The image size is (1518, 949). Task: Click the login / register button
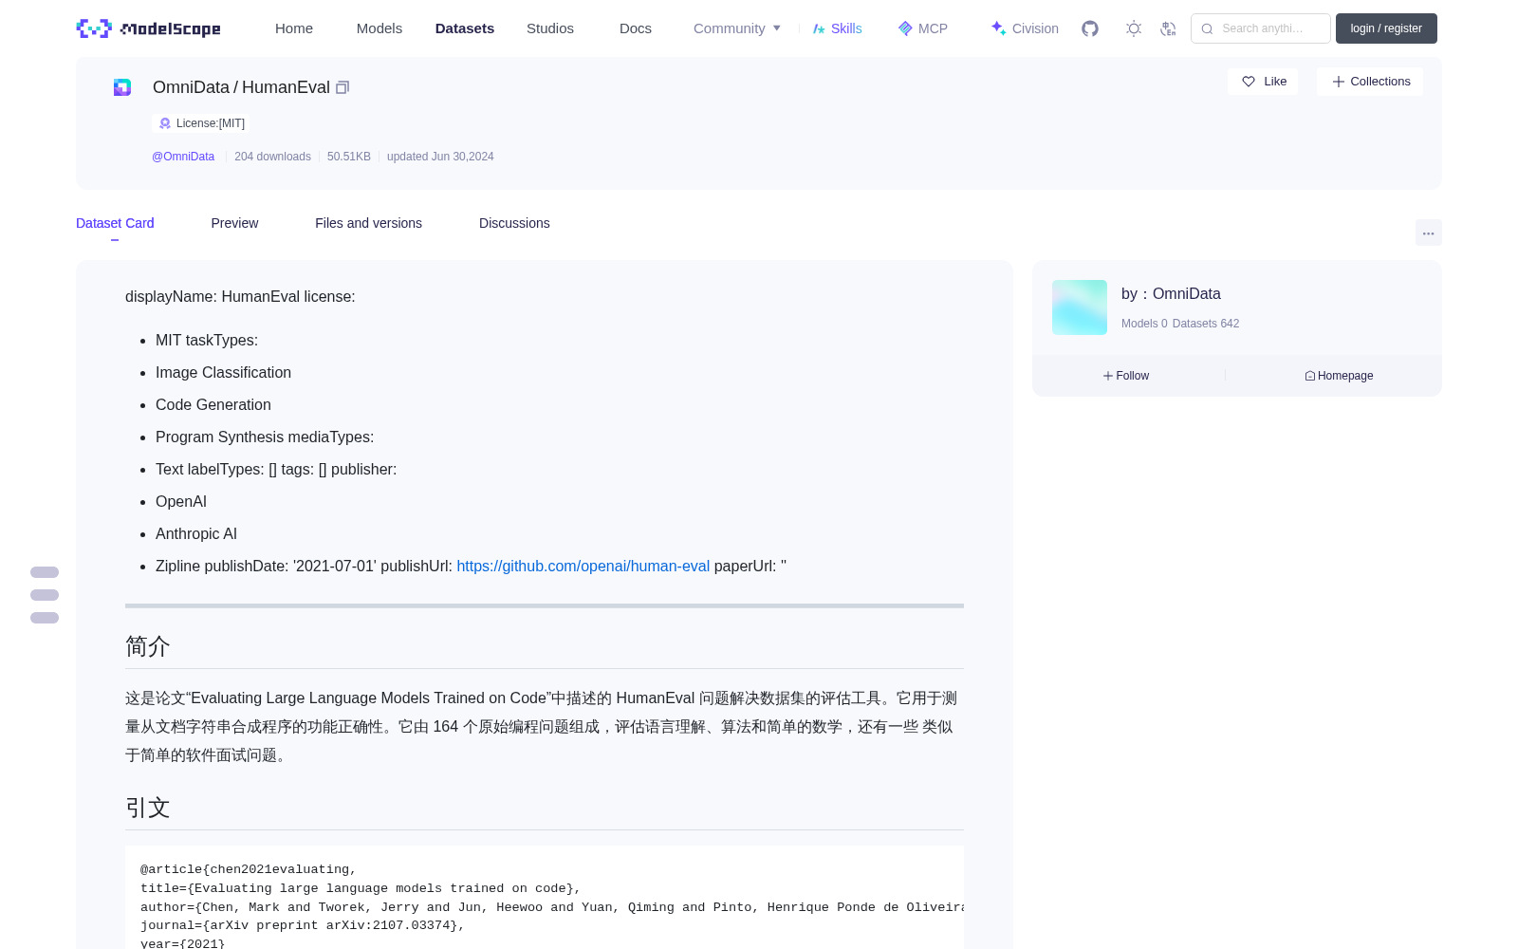pyautogui.click(x=1386, y=28)
